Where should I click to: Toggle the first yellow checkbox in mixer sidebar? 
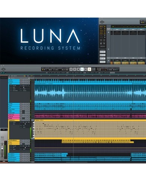click(105, 27)
